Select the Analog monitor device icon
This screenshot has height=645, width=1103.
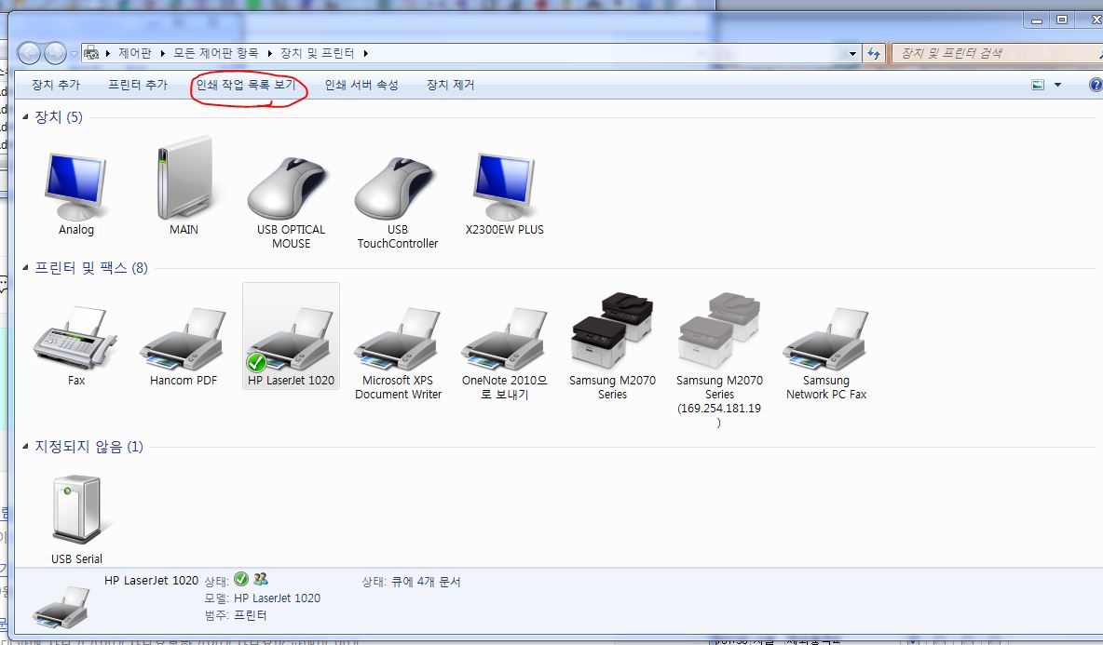pyautogui.click(x=76, y=187)
